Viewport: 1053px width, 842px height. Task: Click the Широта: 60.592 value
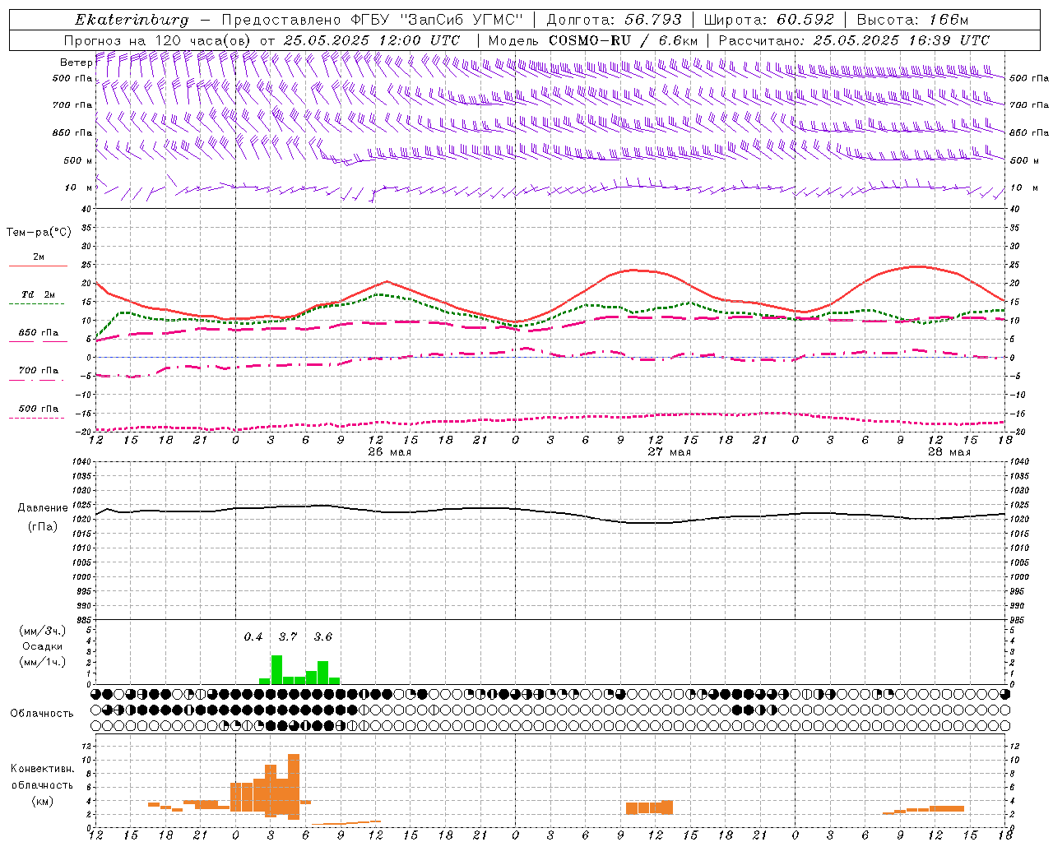coord(768,20)
